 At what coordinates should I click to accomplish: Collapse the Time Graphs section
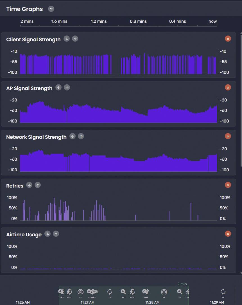pos(51,9)
